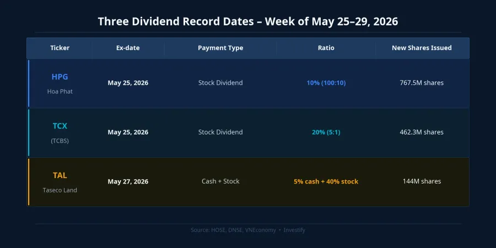Select TAL's ex-date May 27, 2026
This screenshot has width=496, height=248.
pyautogui.click(x=128, y=181)
